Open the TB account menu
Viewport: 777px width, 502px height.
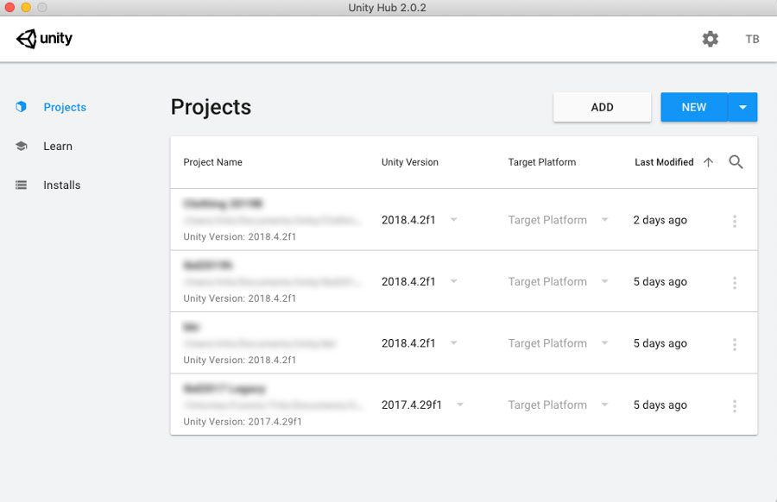752,39
